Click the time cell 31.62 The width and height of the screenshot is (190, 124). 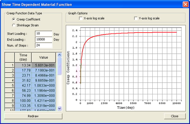click(23, 80)
